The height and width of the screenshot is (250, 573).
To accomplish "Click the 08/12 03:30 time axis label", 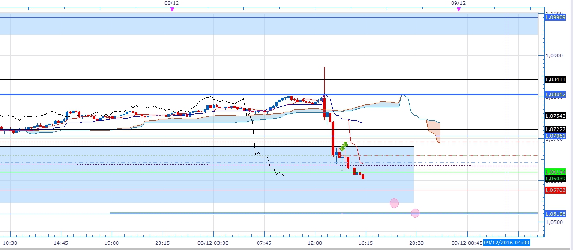I will coord(213,243).
